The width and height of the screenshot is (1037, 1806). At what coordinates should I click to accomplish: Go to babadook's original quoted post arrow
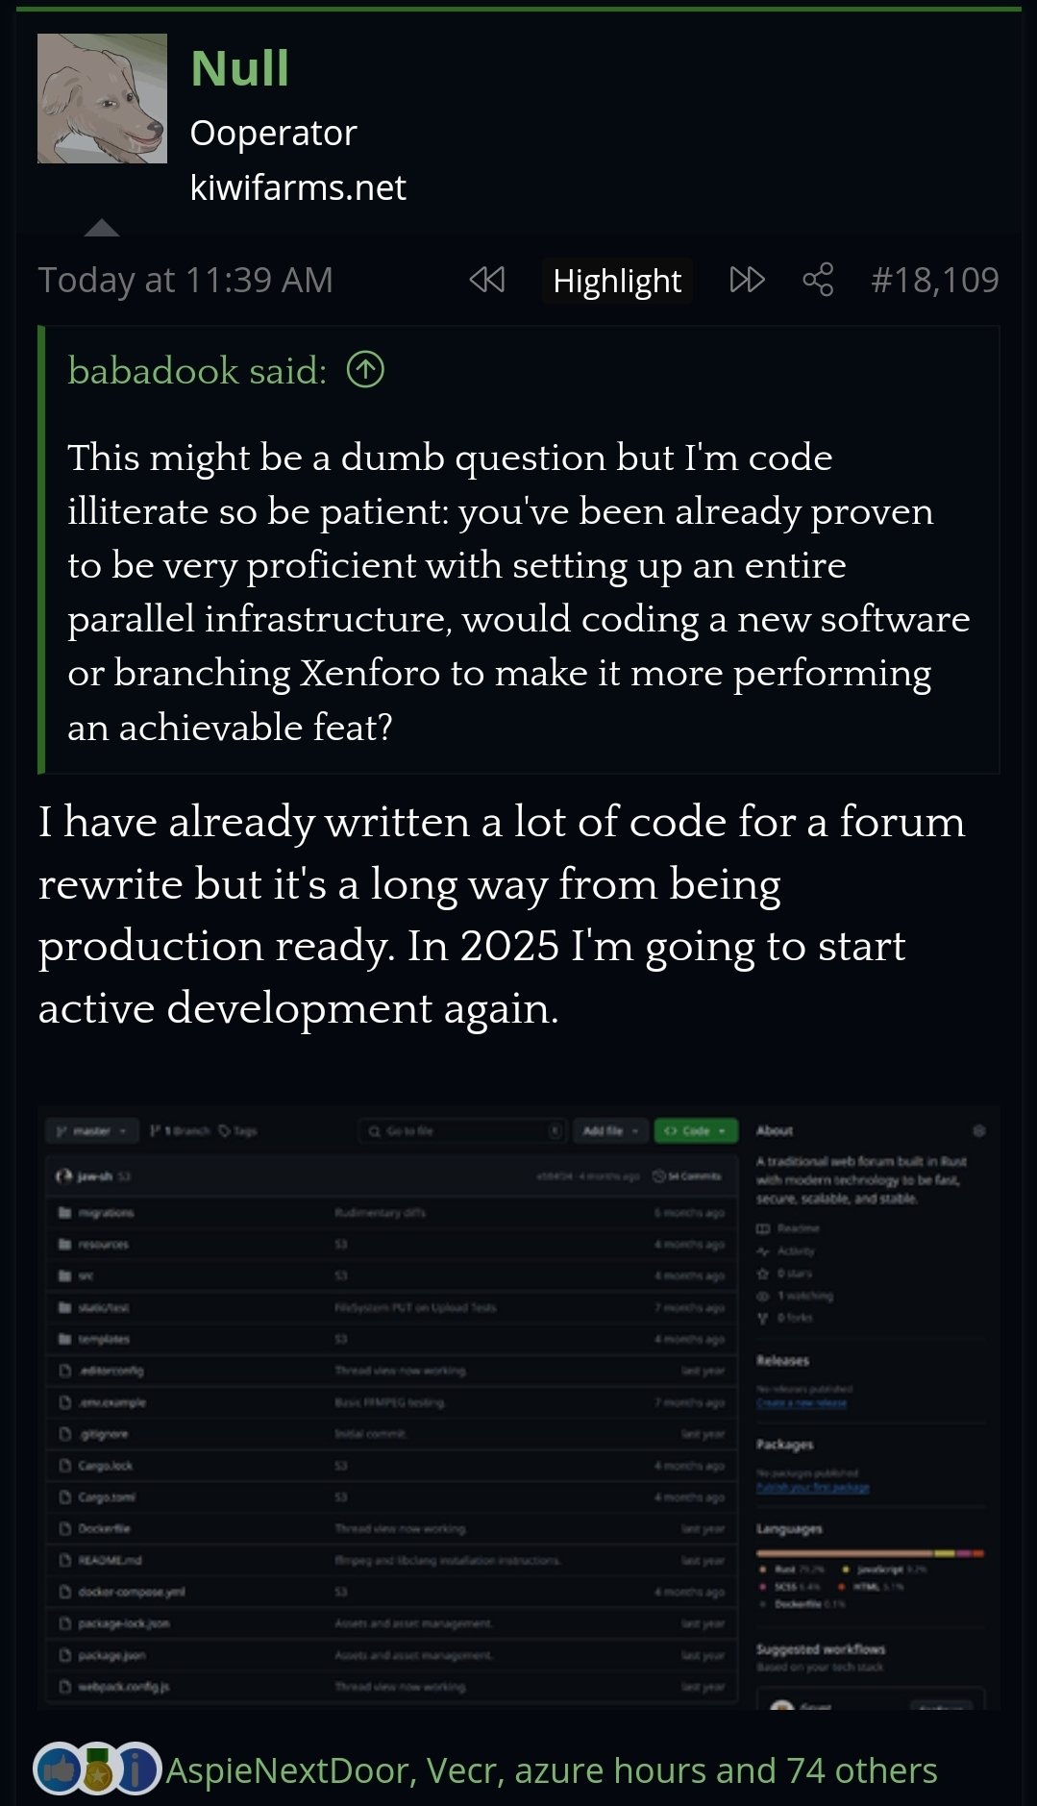click(x=365, y=369)
